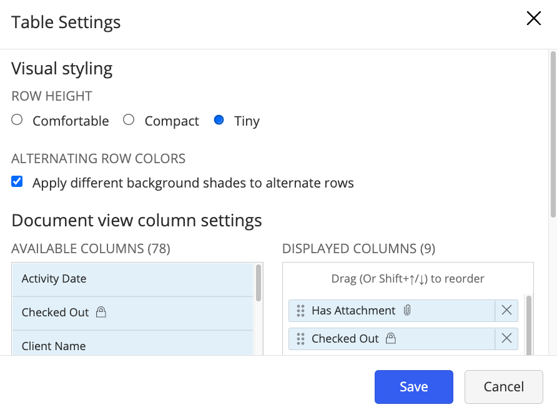Remove Checked Out from displayed columns
The height and width of the screenshot is (412, 557).
506,339
